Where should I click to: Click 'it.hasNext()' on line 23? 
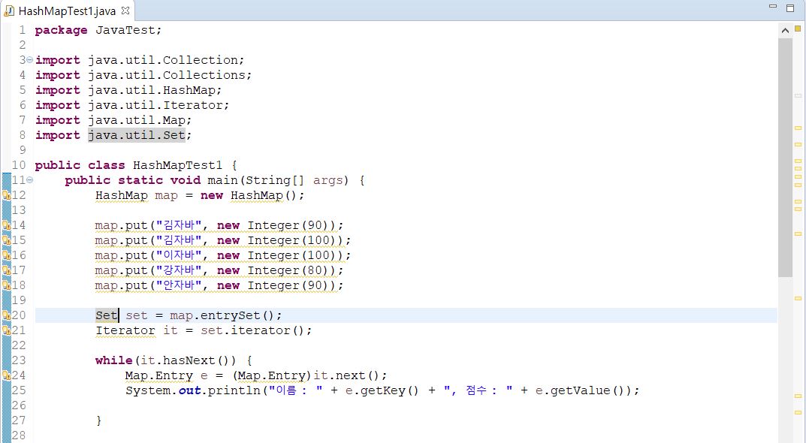(189, 360)
